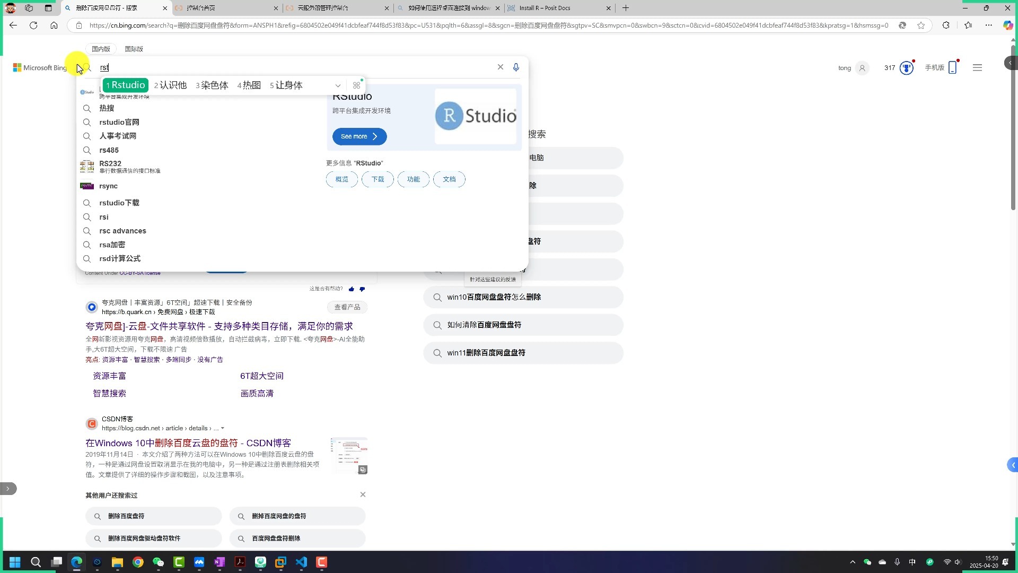Expand IME candidate list chevron
The image size is (1018, 573).
(x=338, y=85)
